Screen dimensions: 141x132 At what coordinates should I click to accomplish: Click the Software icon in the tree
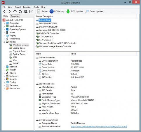coord(7,76)
